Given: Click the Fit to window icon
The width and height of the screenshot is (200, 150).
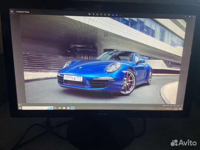Looking at the screenshot, I should point(174,106).
